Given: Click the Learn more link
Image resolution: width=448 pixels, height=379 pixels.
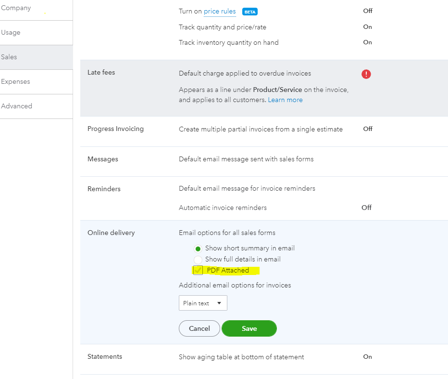Looking at the screenshot, I should tap(285, 100).
